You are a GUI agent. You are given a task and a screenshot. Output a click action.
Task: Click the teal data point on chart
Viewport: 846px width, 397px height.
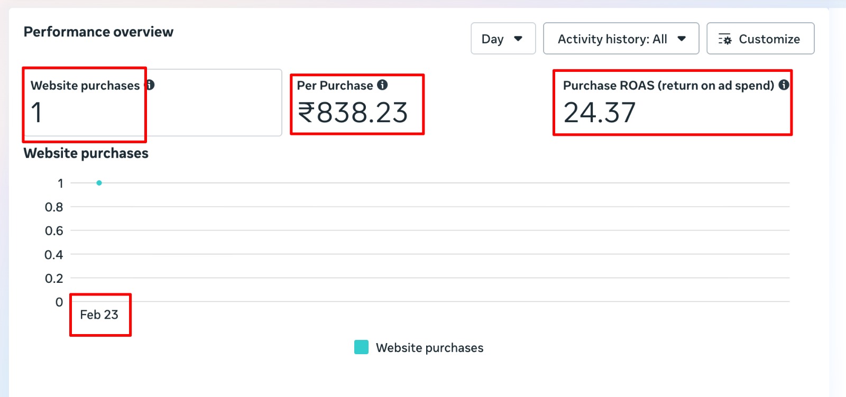[x=99, y=183]
